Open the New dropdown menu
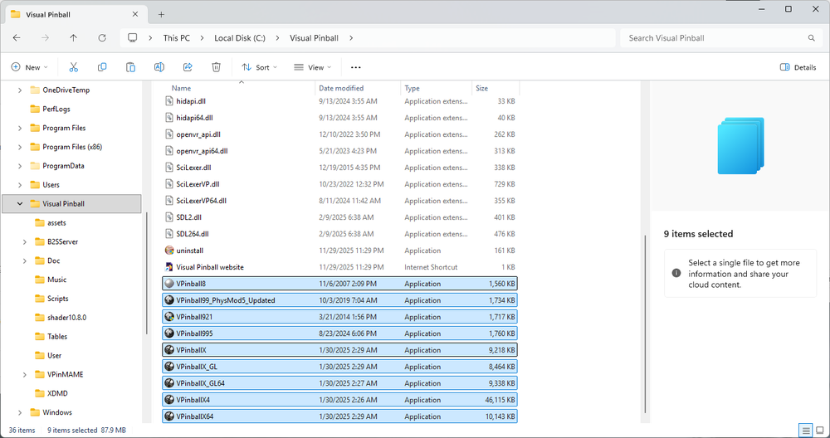This screenshot has width=830, height=438. 30,67
